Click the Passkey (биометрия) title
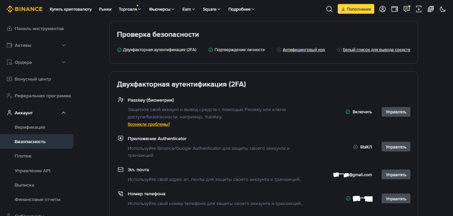The height and width of the screenshot is (216, 453). [151, 100]
